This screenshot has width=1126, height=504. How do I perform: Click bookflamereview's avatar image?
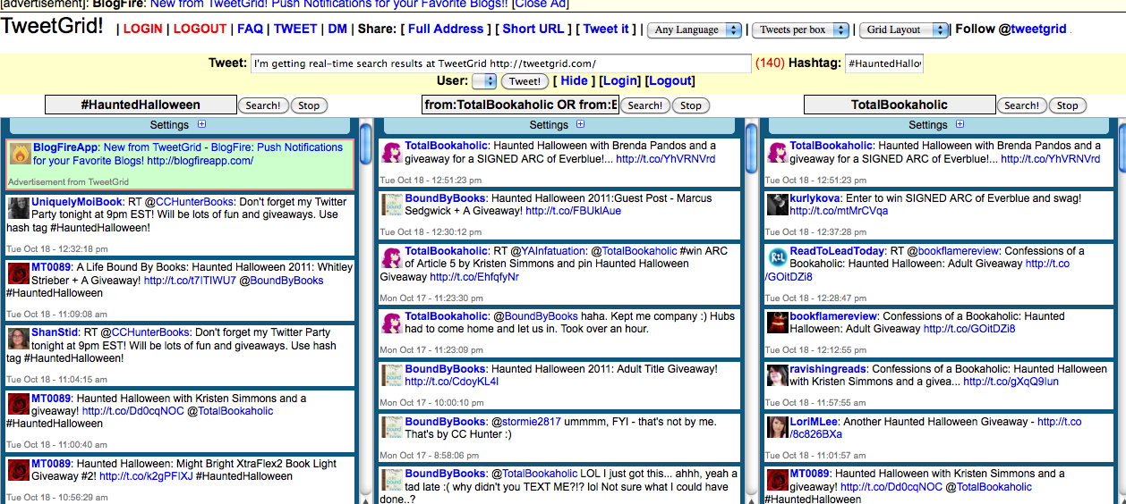point(777,323)
